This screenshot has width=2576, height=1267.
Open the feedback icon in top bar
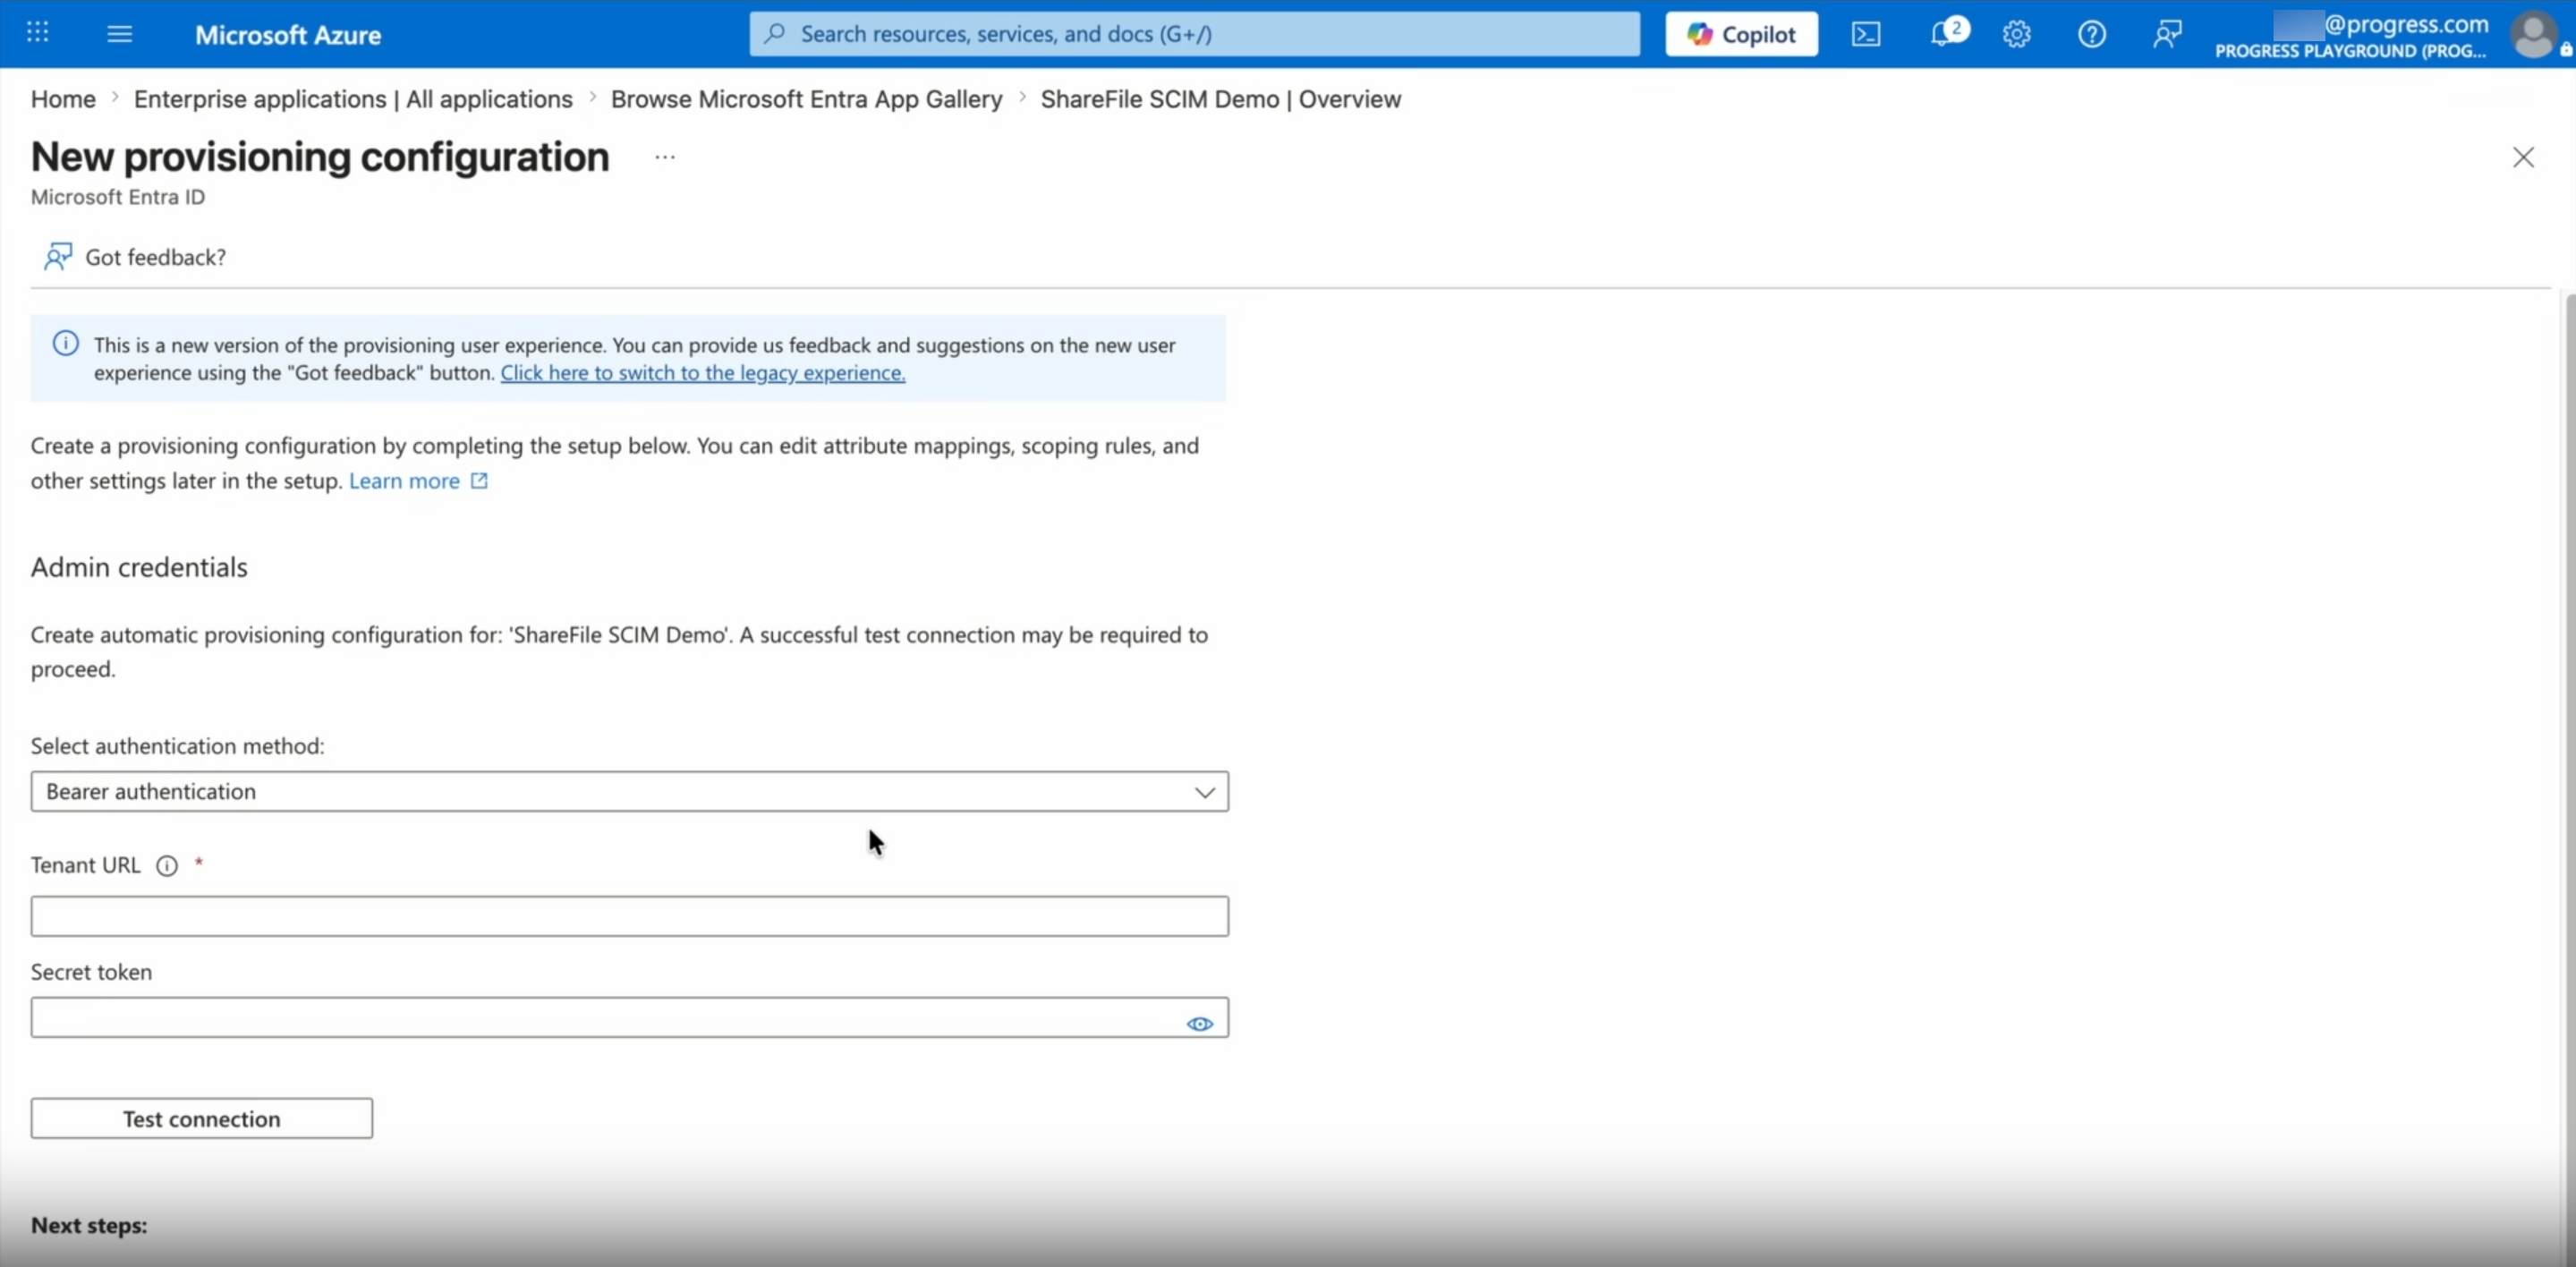[2166, 34]
